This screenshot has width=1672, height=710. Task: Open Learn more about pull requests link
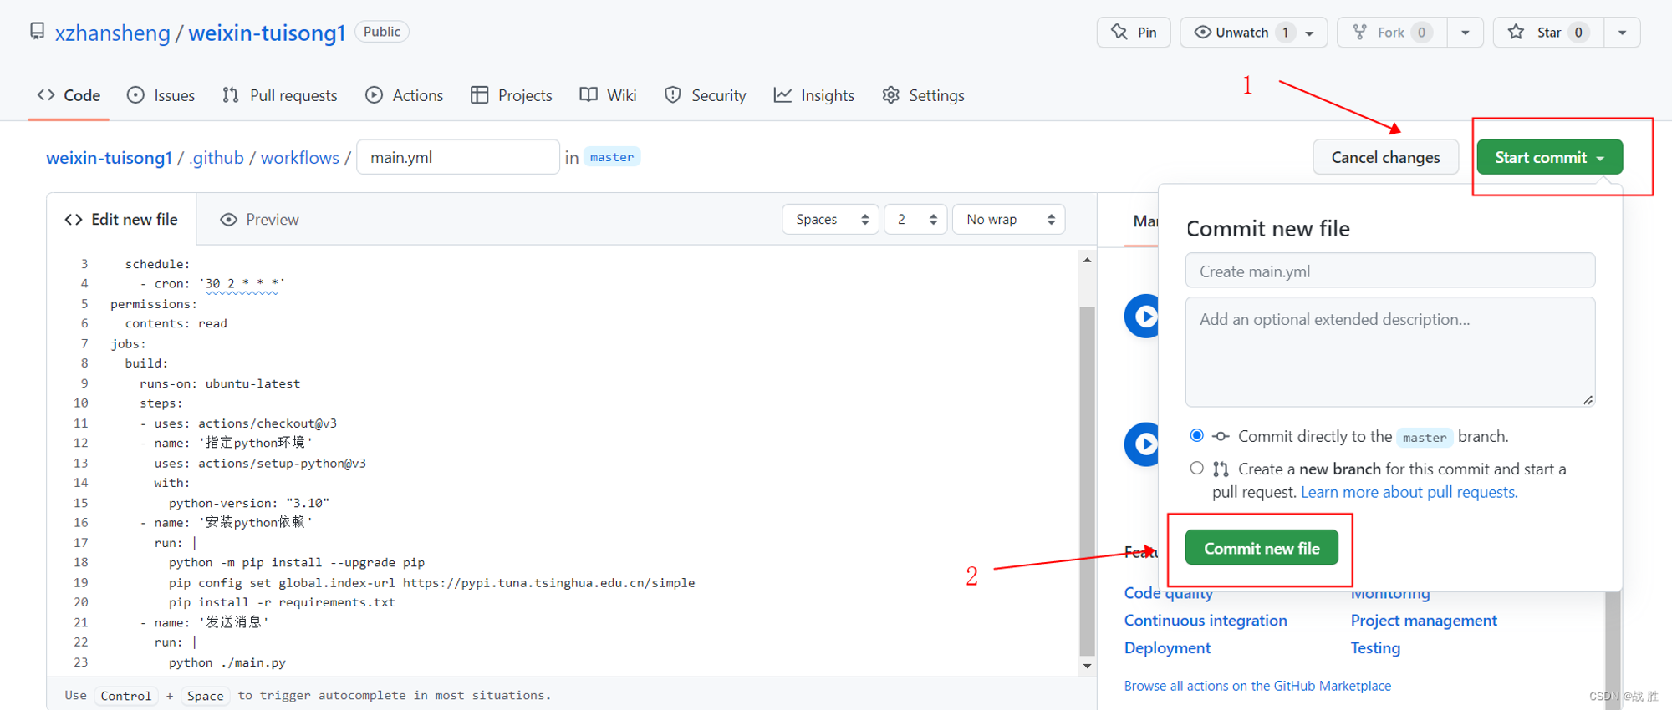coord(1409,492)
